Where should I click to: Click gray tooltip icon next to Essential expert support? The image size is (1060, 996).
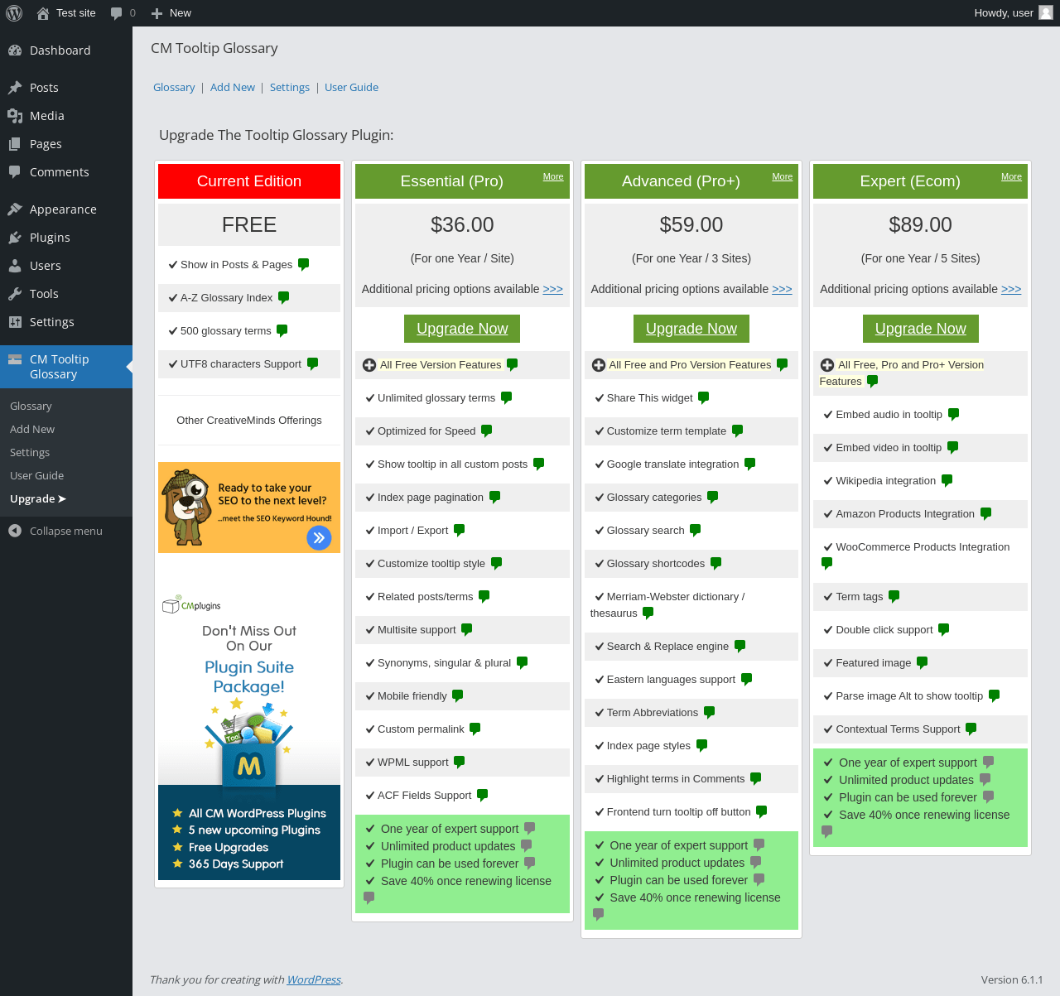click(529, 829)
